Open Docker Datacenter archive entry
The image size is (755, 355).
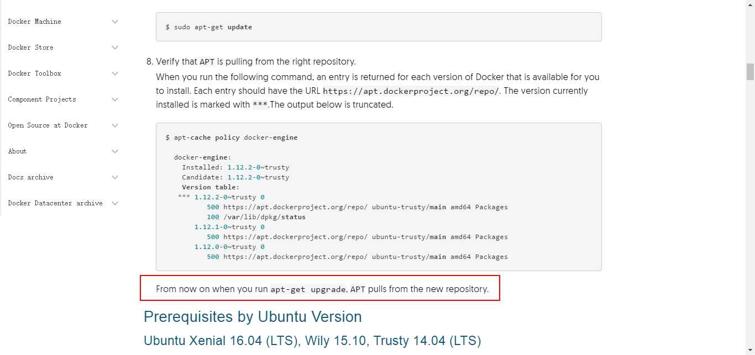[55, 203]
